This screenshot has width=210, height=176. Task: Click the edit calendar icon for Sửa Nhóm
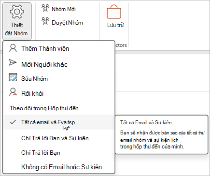(x=13, y=77)
